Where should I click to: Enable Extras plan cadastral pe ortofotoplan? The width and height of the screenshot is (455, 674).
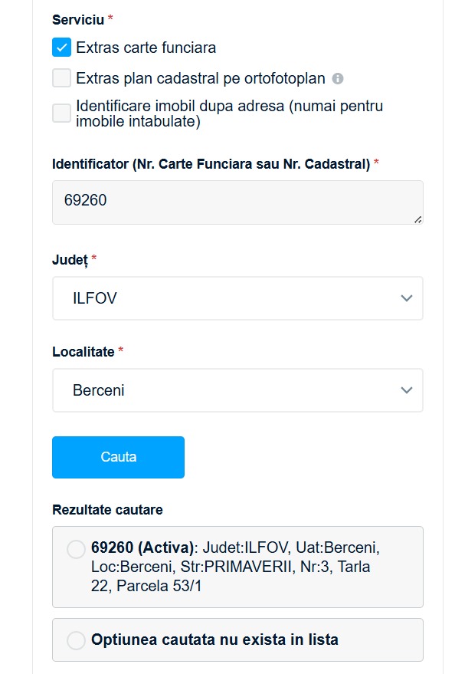tap(60, 77)
